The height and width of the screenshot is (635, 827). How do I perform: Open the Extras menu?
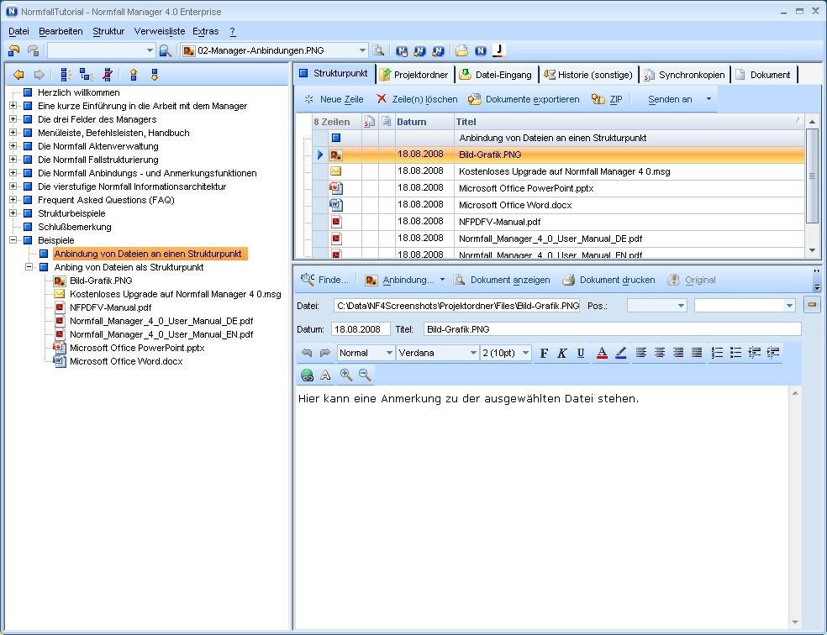pyautogui.click(x=205, y=31)
